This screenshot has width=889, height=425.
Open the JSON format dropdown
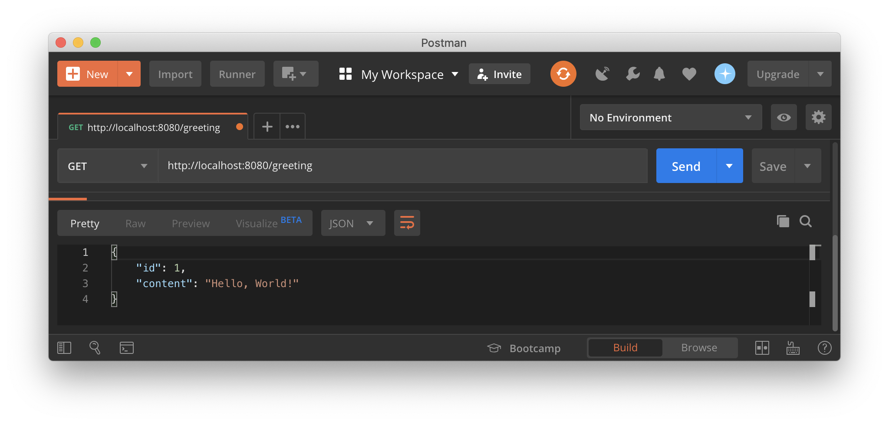[x=353, y=223]
